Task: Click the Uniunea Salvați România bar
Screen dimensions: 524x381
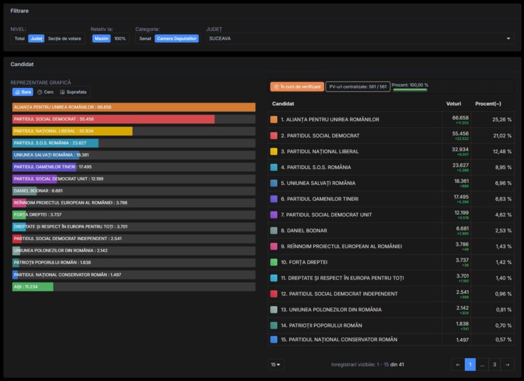Action: [x=45, y=155]
